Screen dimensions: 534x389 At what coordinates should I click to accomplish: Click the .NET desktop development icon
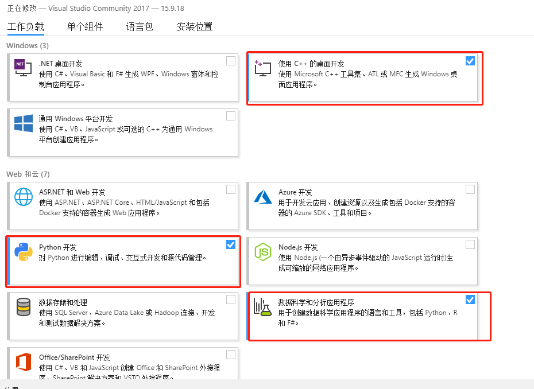click(x=23, y=68)
